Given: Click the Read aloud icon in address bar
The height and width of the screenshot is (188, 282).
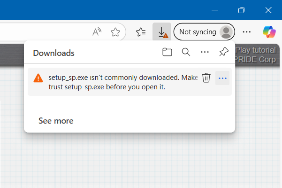Looking at the screenshot, I should pyautogui.click(x=97, y=32).
